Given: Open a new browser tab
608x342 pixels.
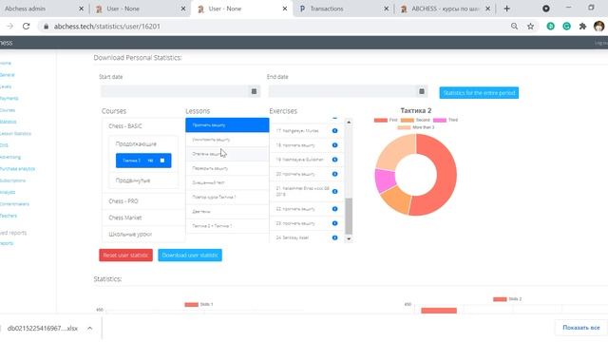Looking at the screenshot, I should tap(506, 9).
